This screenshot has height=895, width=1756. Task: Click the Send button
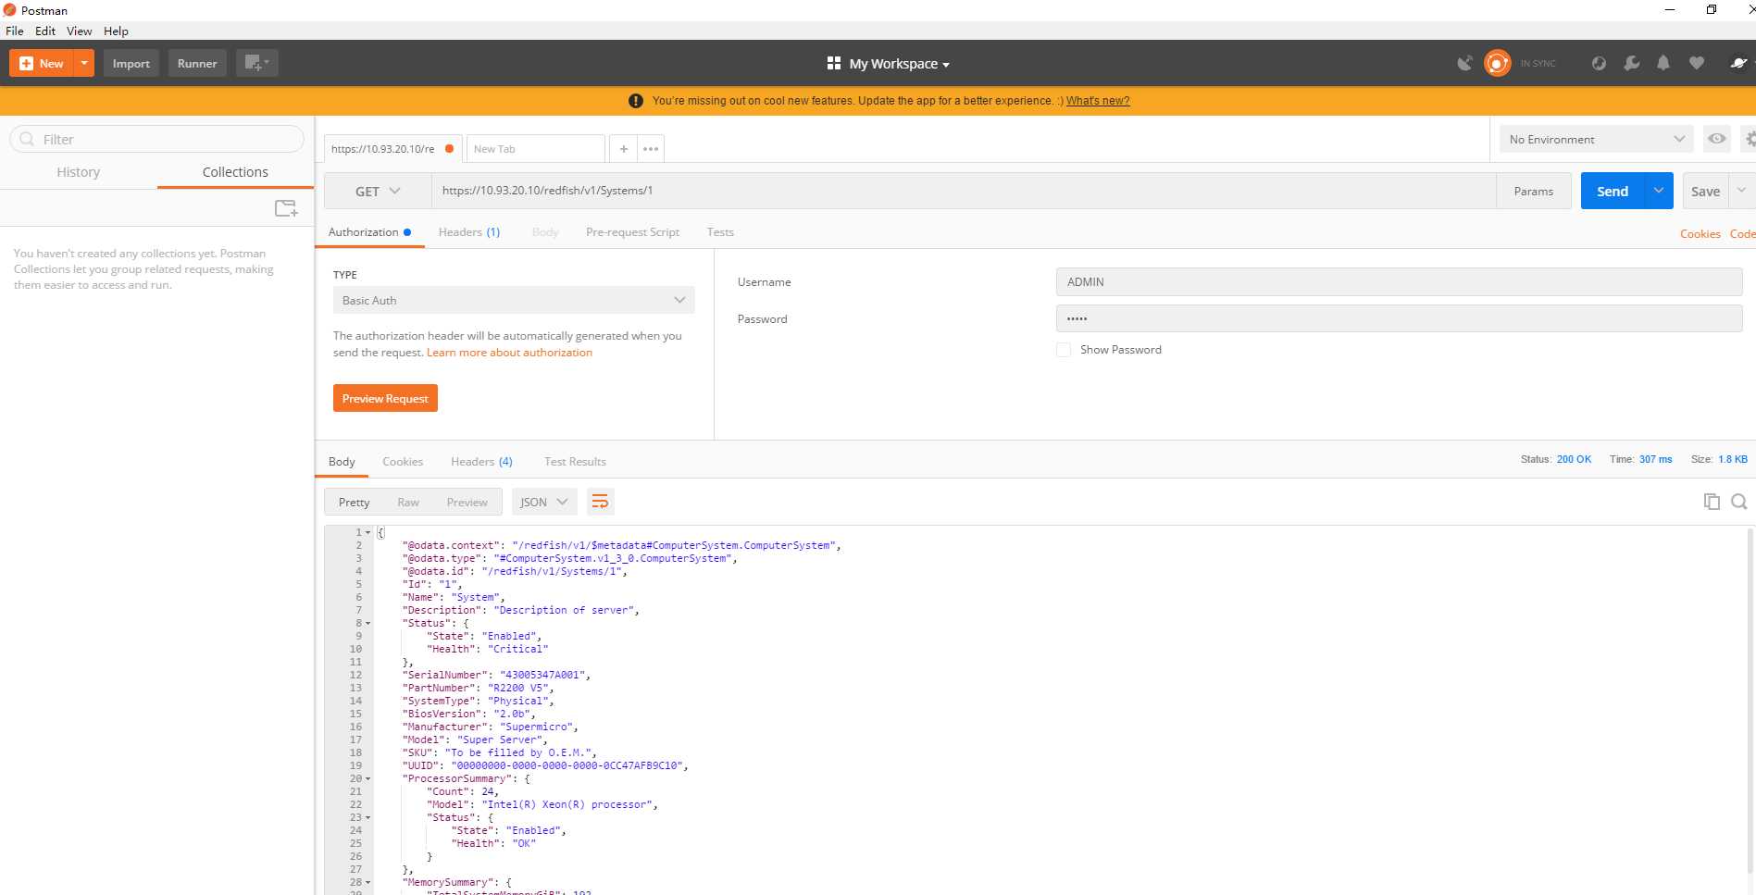[1613, 191]
